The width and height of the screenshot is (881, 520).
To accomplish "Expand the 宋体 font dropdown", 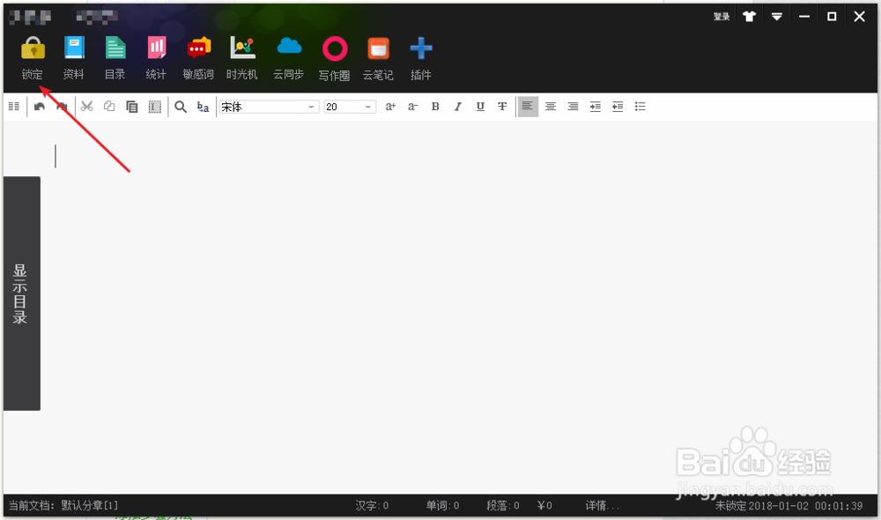I will pos(311,107).
